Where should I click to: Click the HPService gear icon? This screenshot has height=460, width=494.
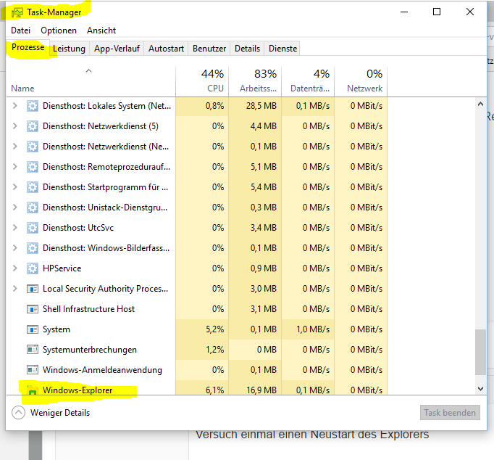[33, 268]
